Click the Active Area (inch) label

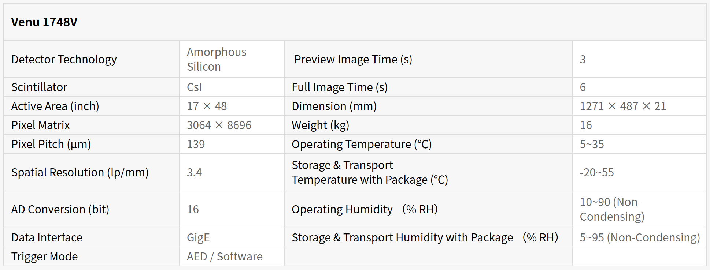click(x=55, y=106)
